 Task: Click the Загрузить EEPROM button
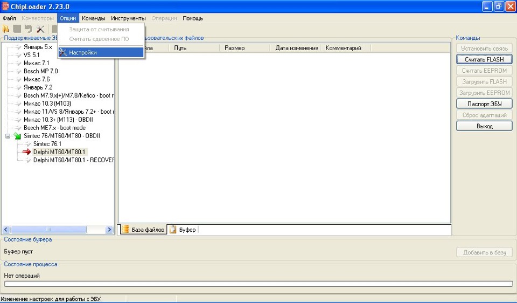point(484,93)
